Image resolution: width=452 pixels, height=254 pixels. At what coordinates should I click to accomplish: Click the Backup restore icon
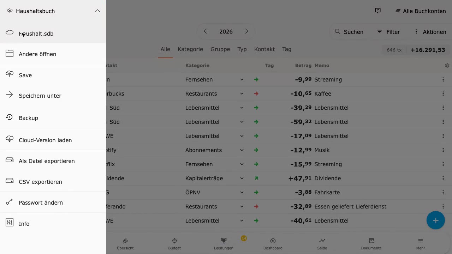coord(10,117)
